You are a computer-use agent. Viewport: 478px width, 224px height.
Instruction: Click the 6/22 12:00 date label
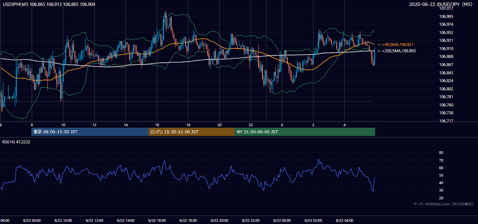click(x=94, y=221)
